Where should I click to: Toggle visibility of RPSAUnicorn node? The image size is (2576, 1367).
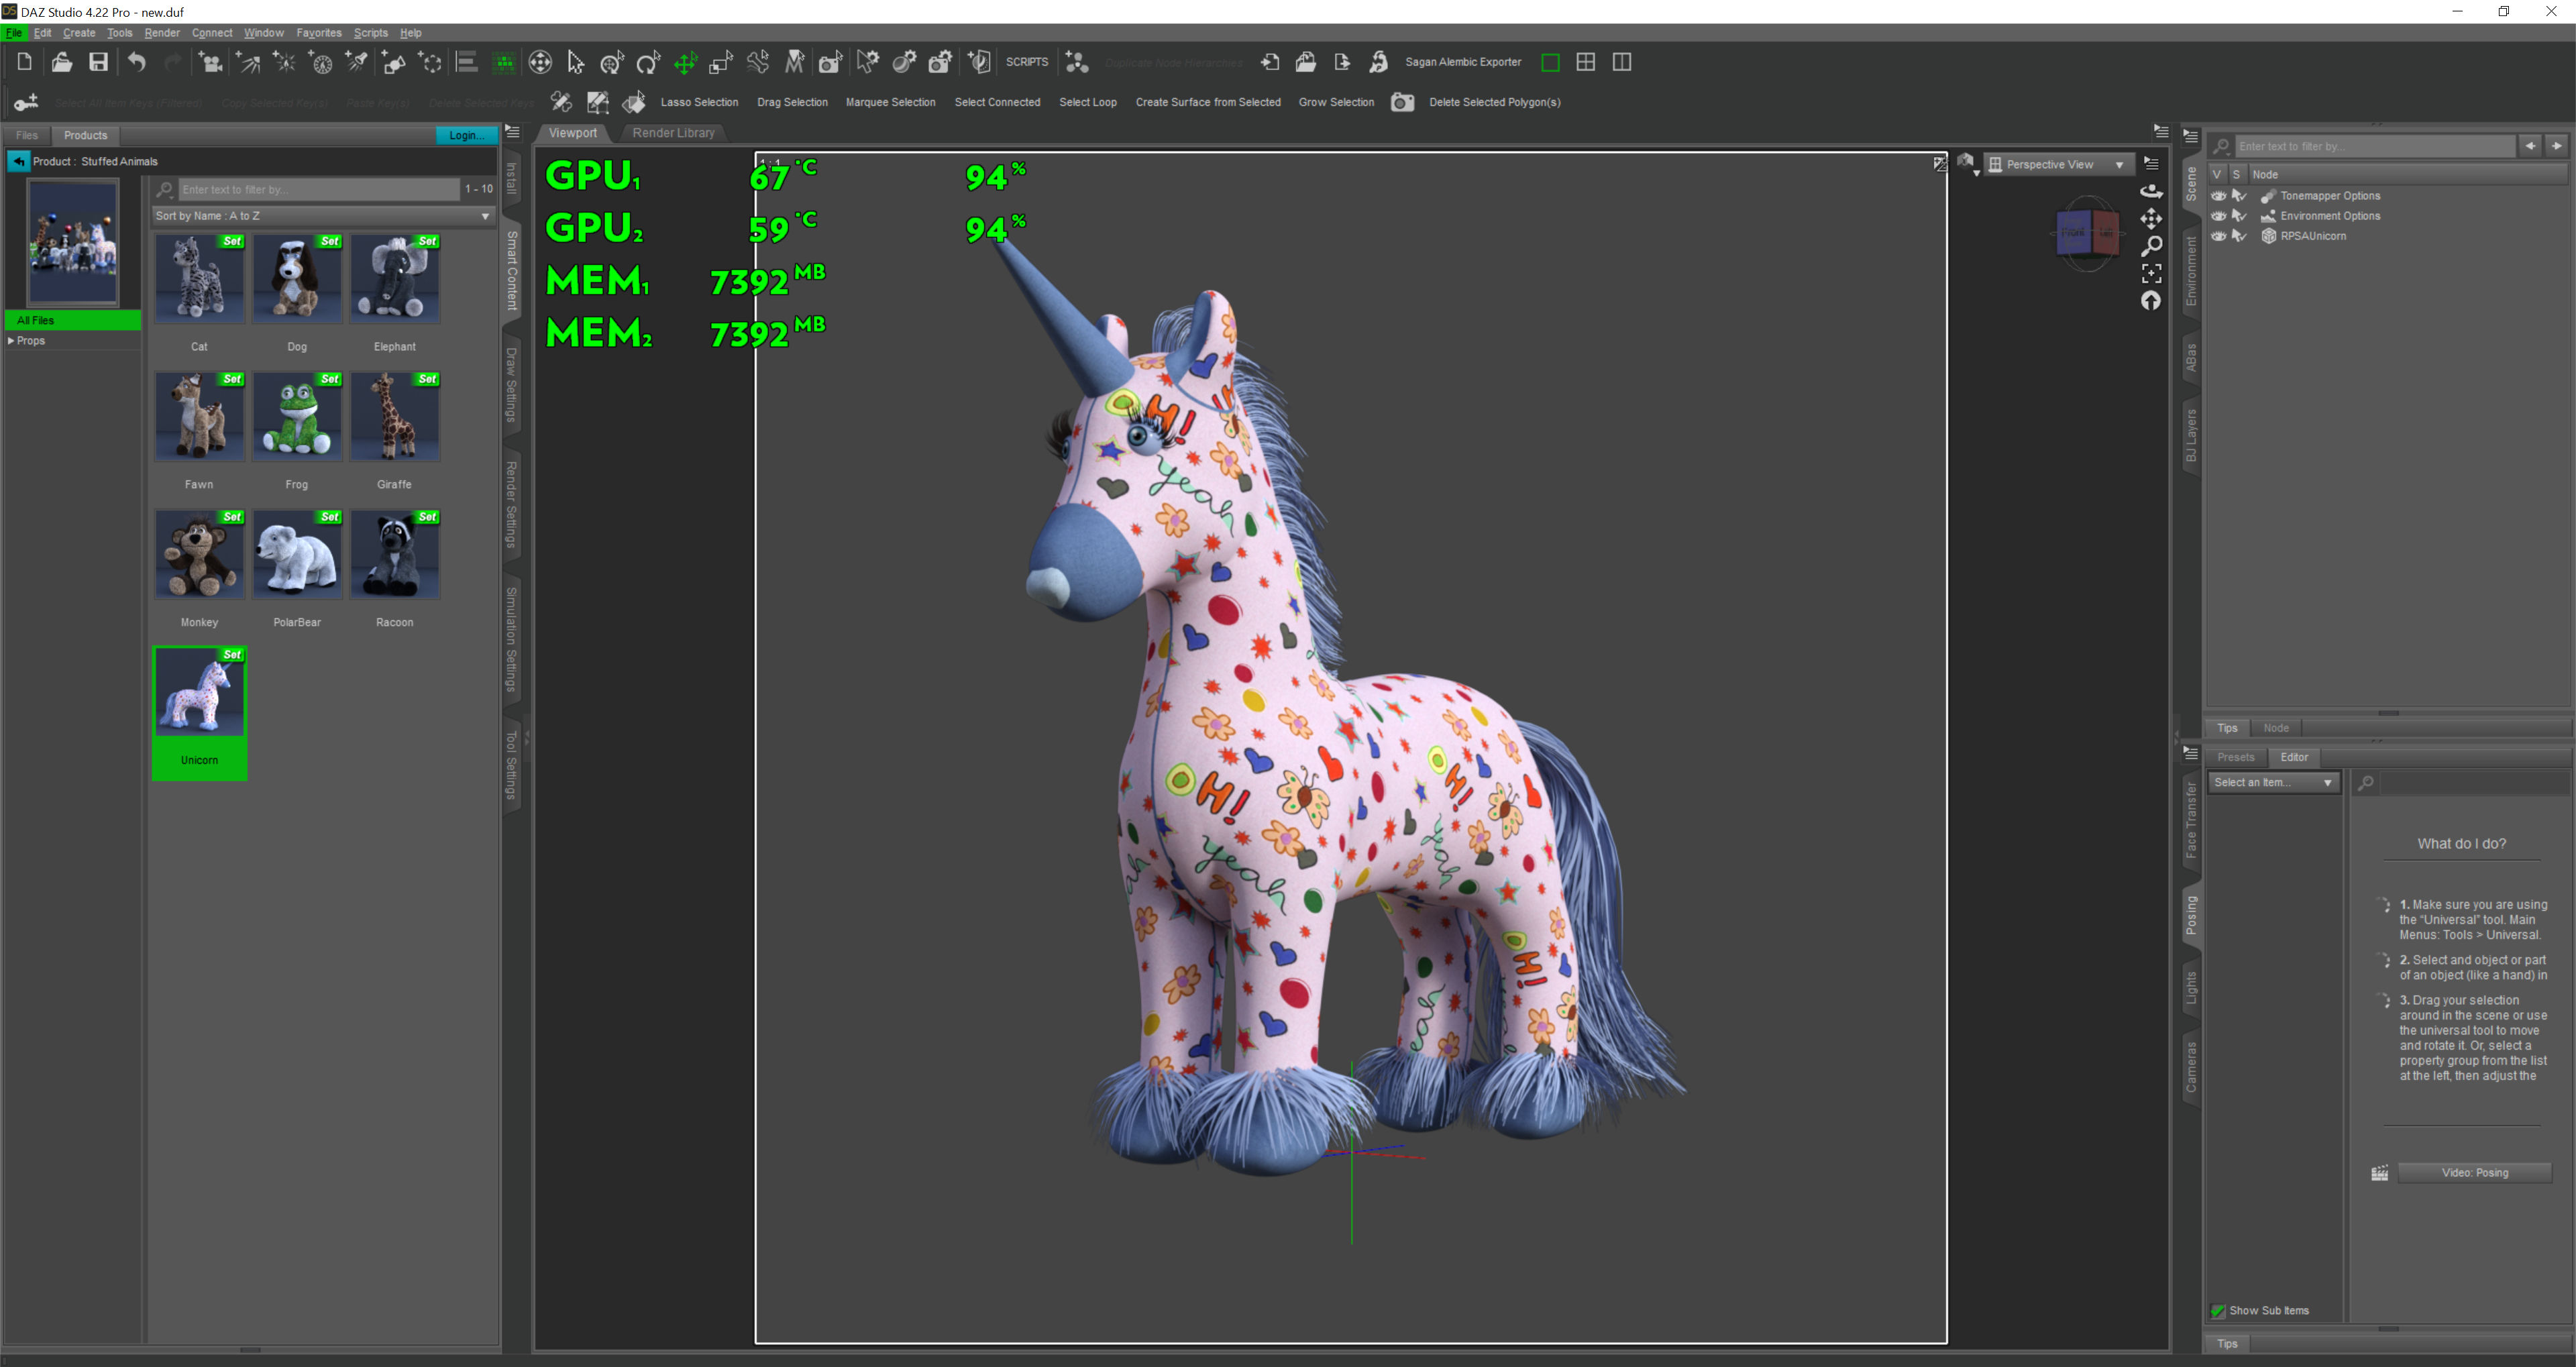point(2218,236)
